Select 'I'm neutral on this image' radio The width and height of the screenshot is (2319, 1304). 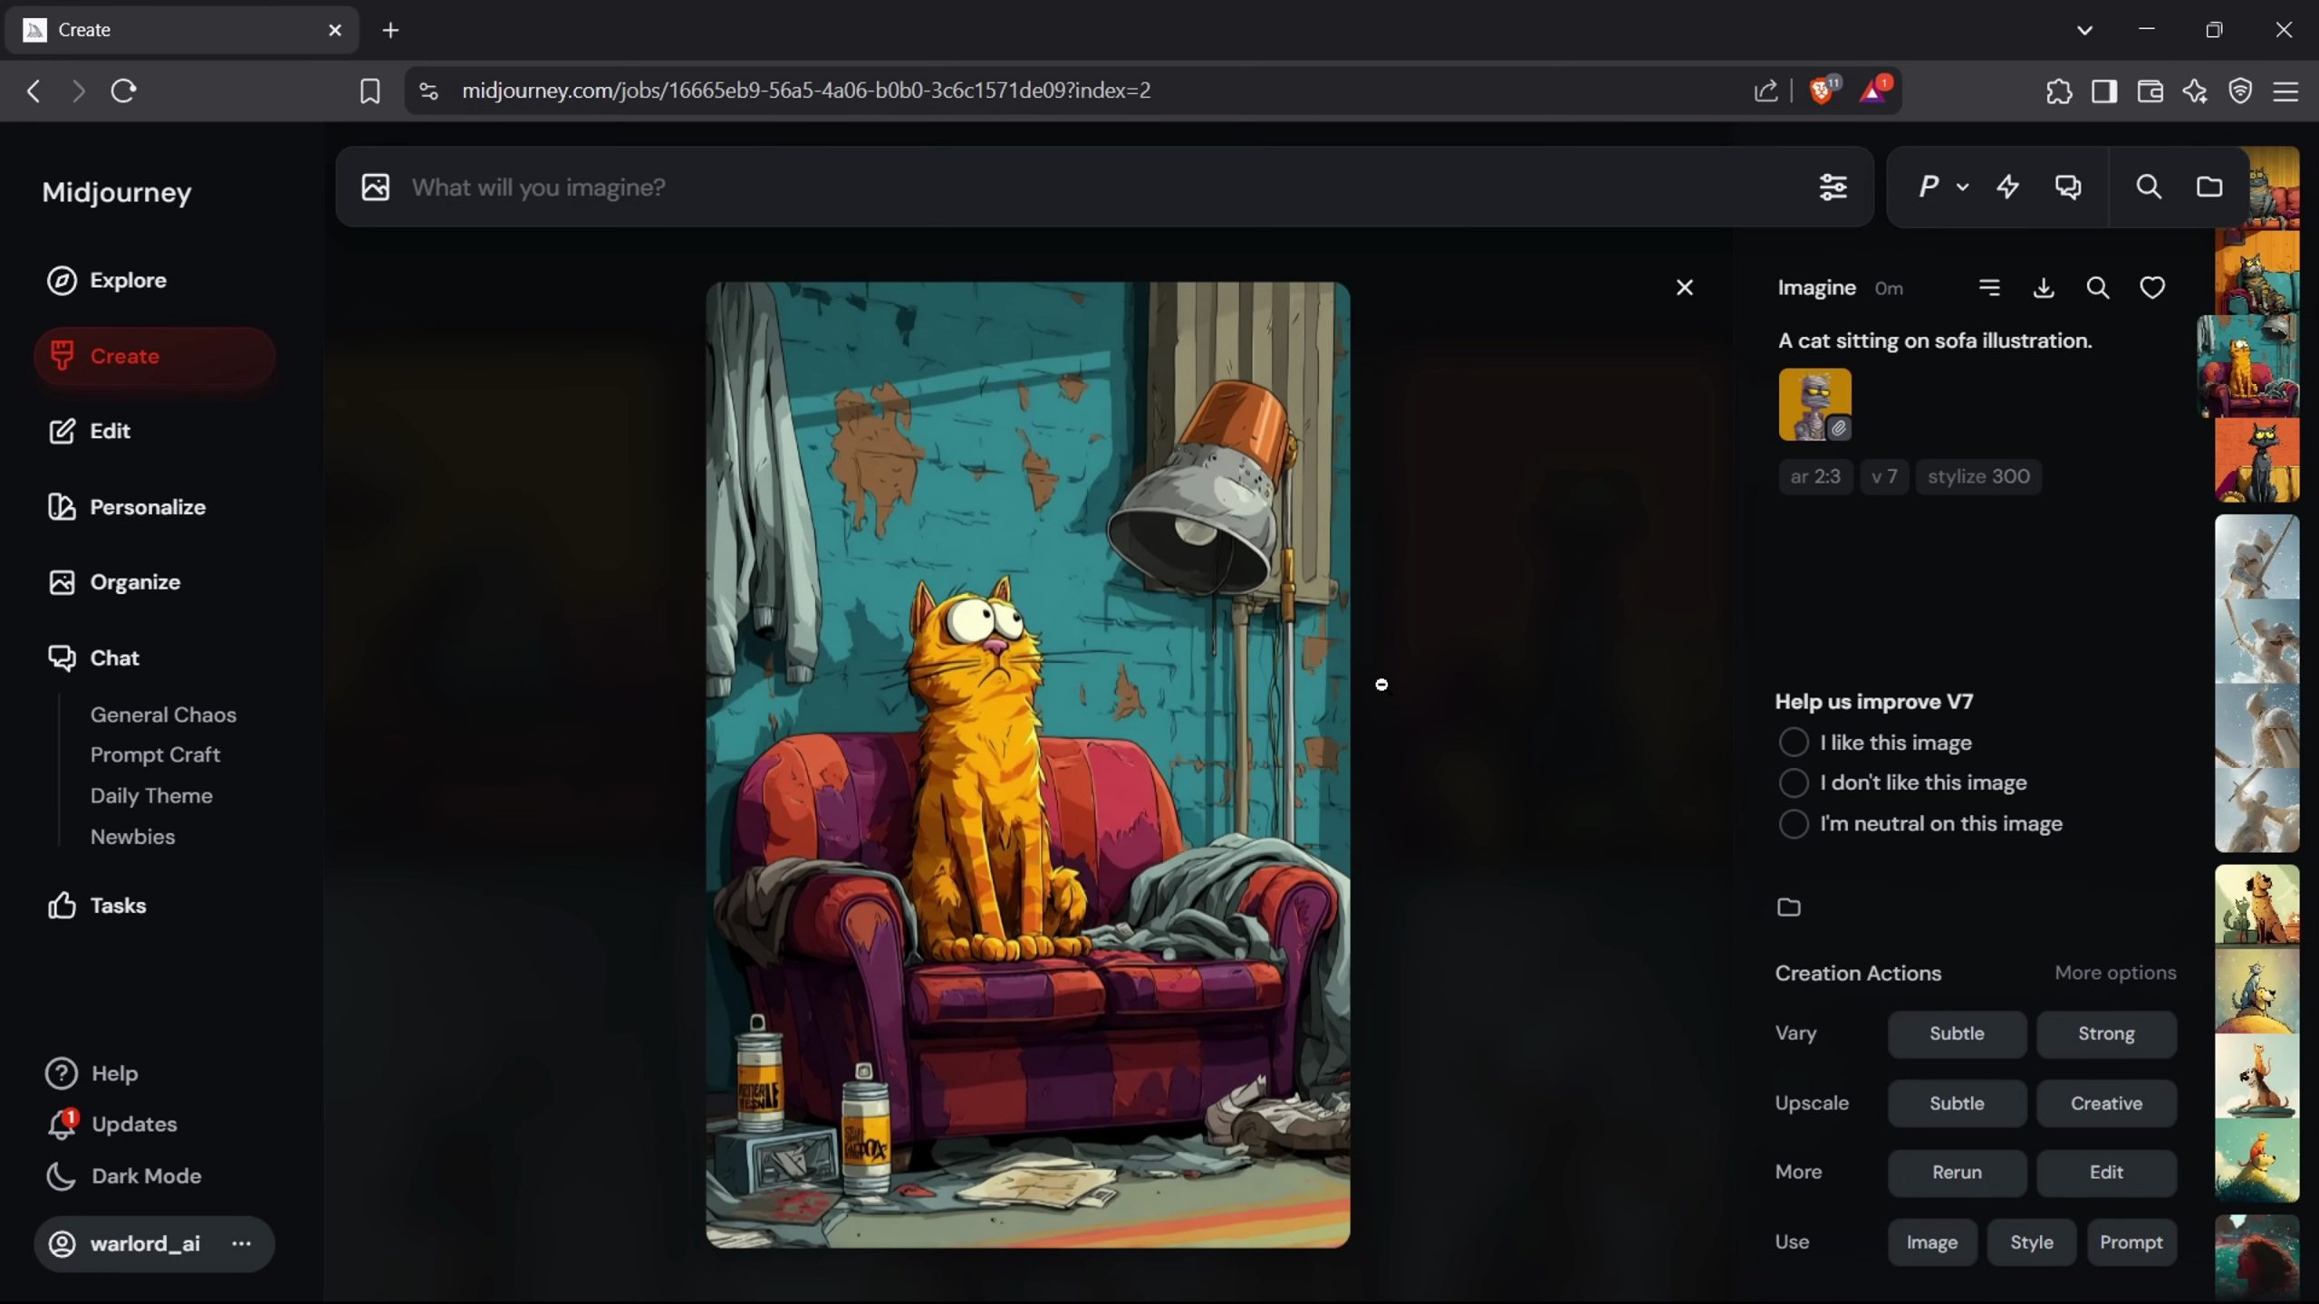click(x=1793, y=823)
